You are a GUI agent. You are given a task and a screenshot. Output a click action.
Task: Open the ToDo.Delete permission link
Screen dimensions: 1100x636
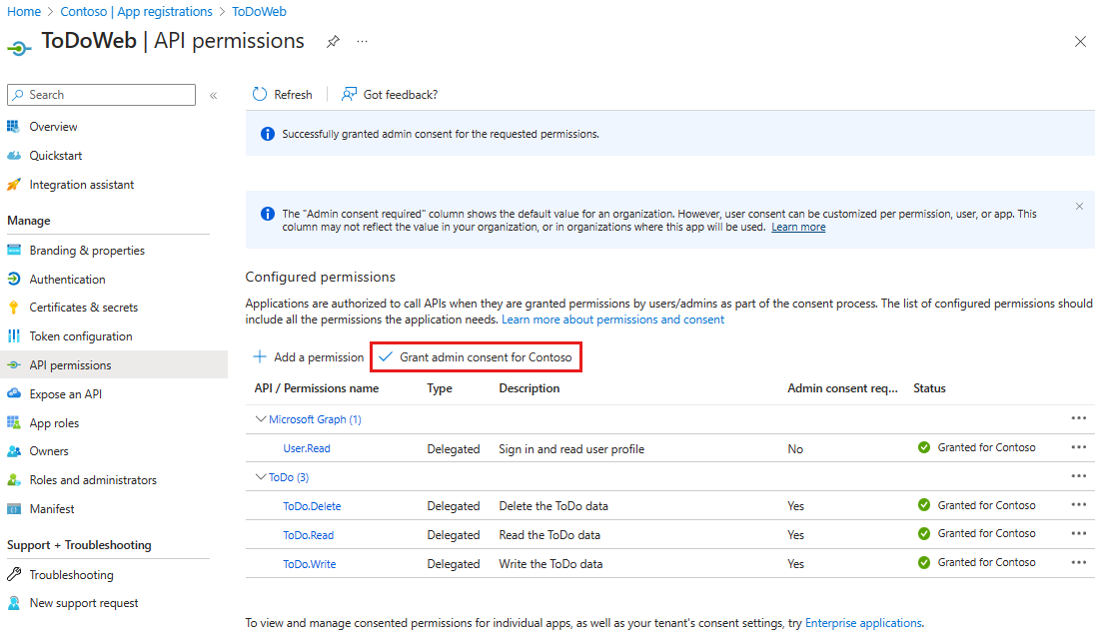coord(312,505)
